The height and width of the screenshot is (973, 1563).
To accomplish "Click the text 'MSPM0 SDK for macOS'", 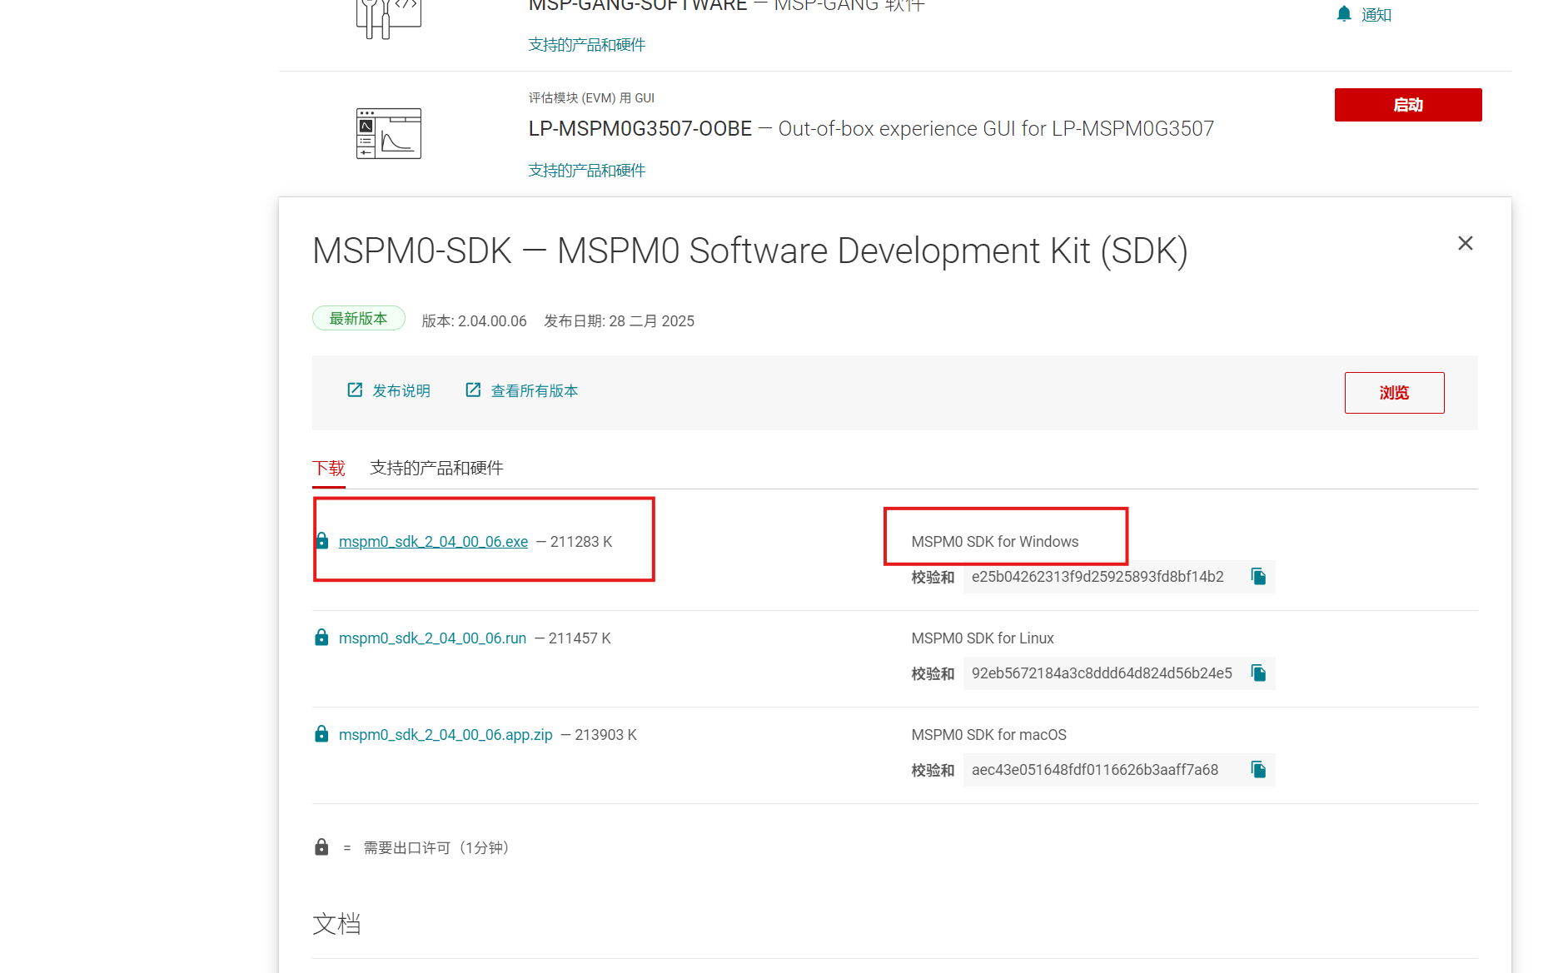I will point(989,735).
